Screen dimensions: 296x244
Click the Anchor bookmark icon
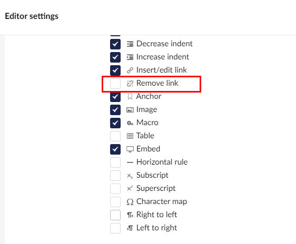[x=130, y=97]
